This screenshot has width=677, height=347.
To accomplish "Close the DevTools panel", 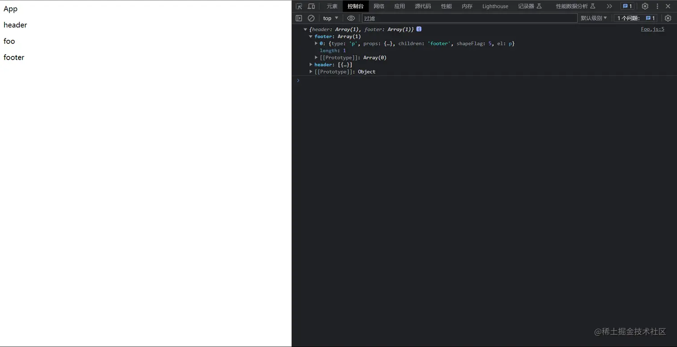I will [668, 6].
